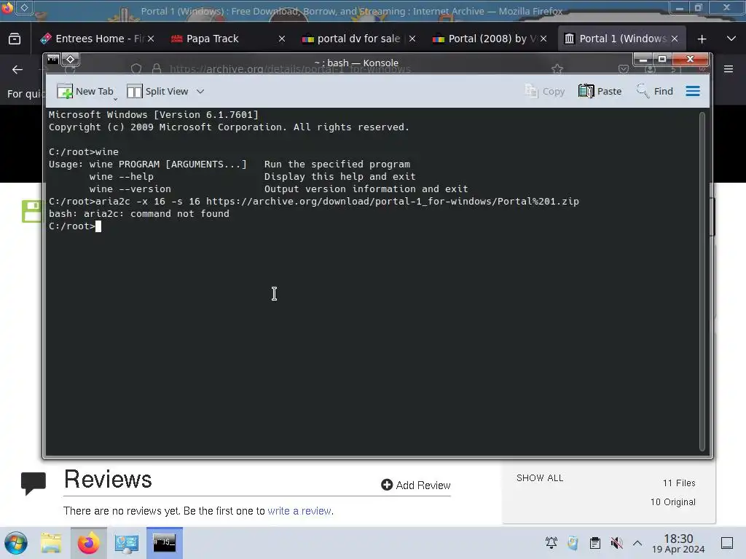This screenshot has height=559, width=746.
Task: Select the Portal 1 (Windows) tab
Action: pyautogui.click(x=621, y=39)
